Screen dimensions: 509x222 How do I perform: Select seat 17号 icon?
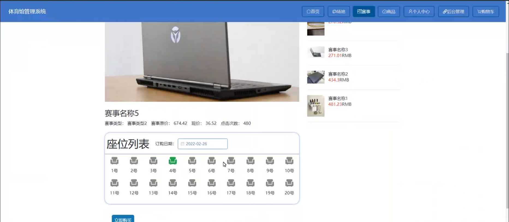[231, 183]
